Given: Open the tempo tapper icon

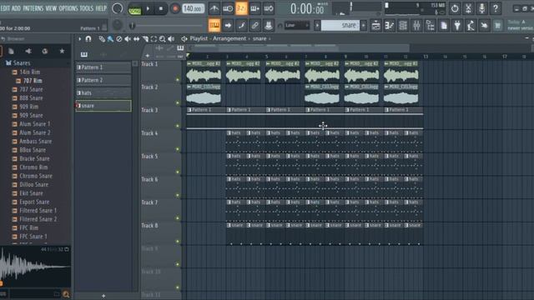Looking at the screenshot, I should pyautogui.click(x=471, y=25).
